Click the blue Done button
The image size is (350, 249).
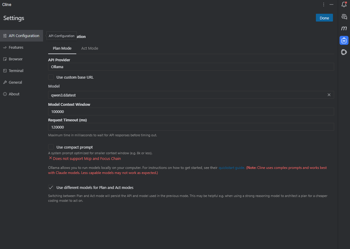click(x=324, y=18)
